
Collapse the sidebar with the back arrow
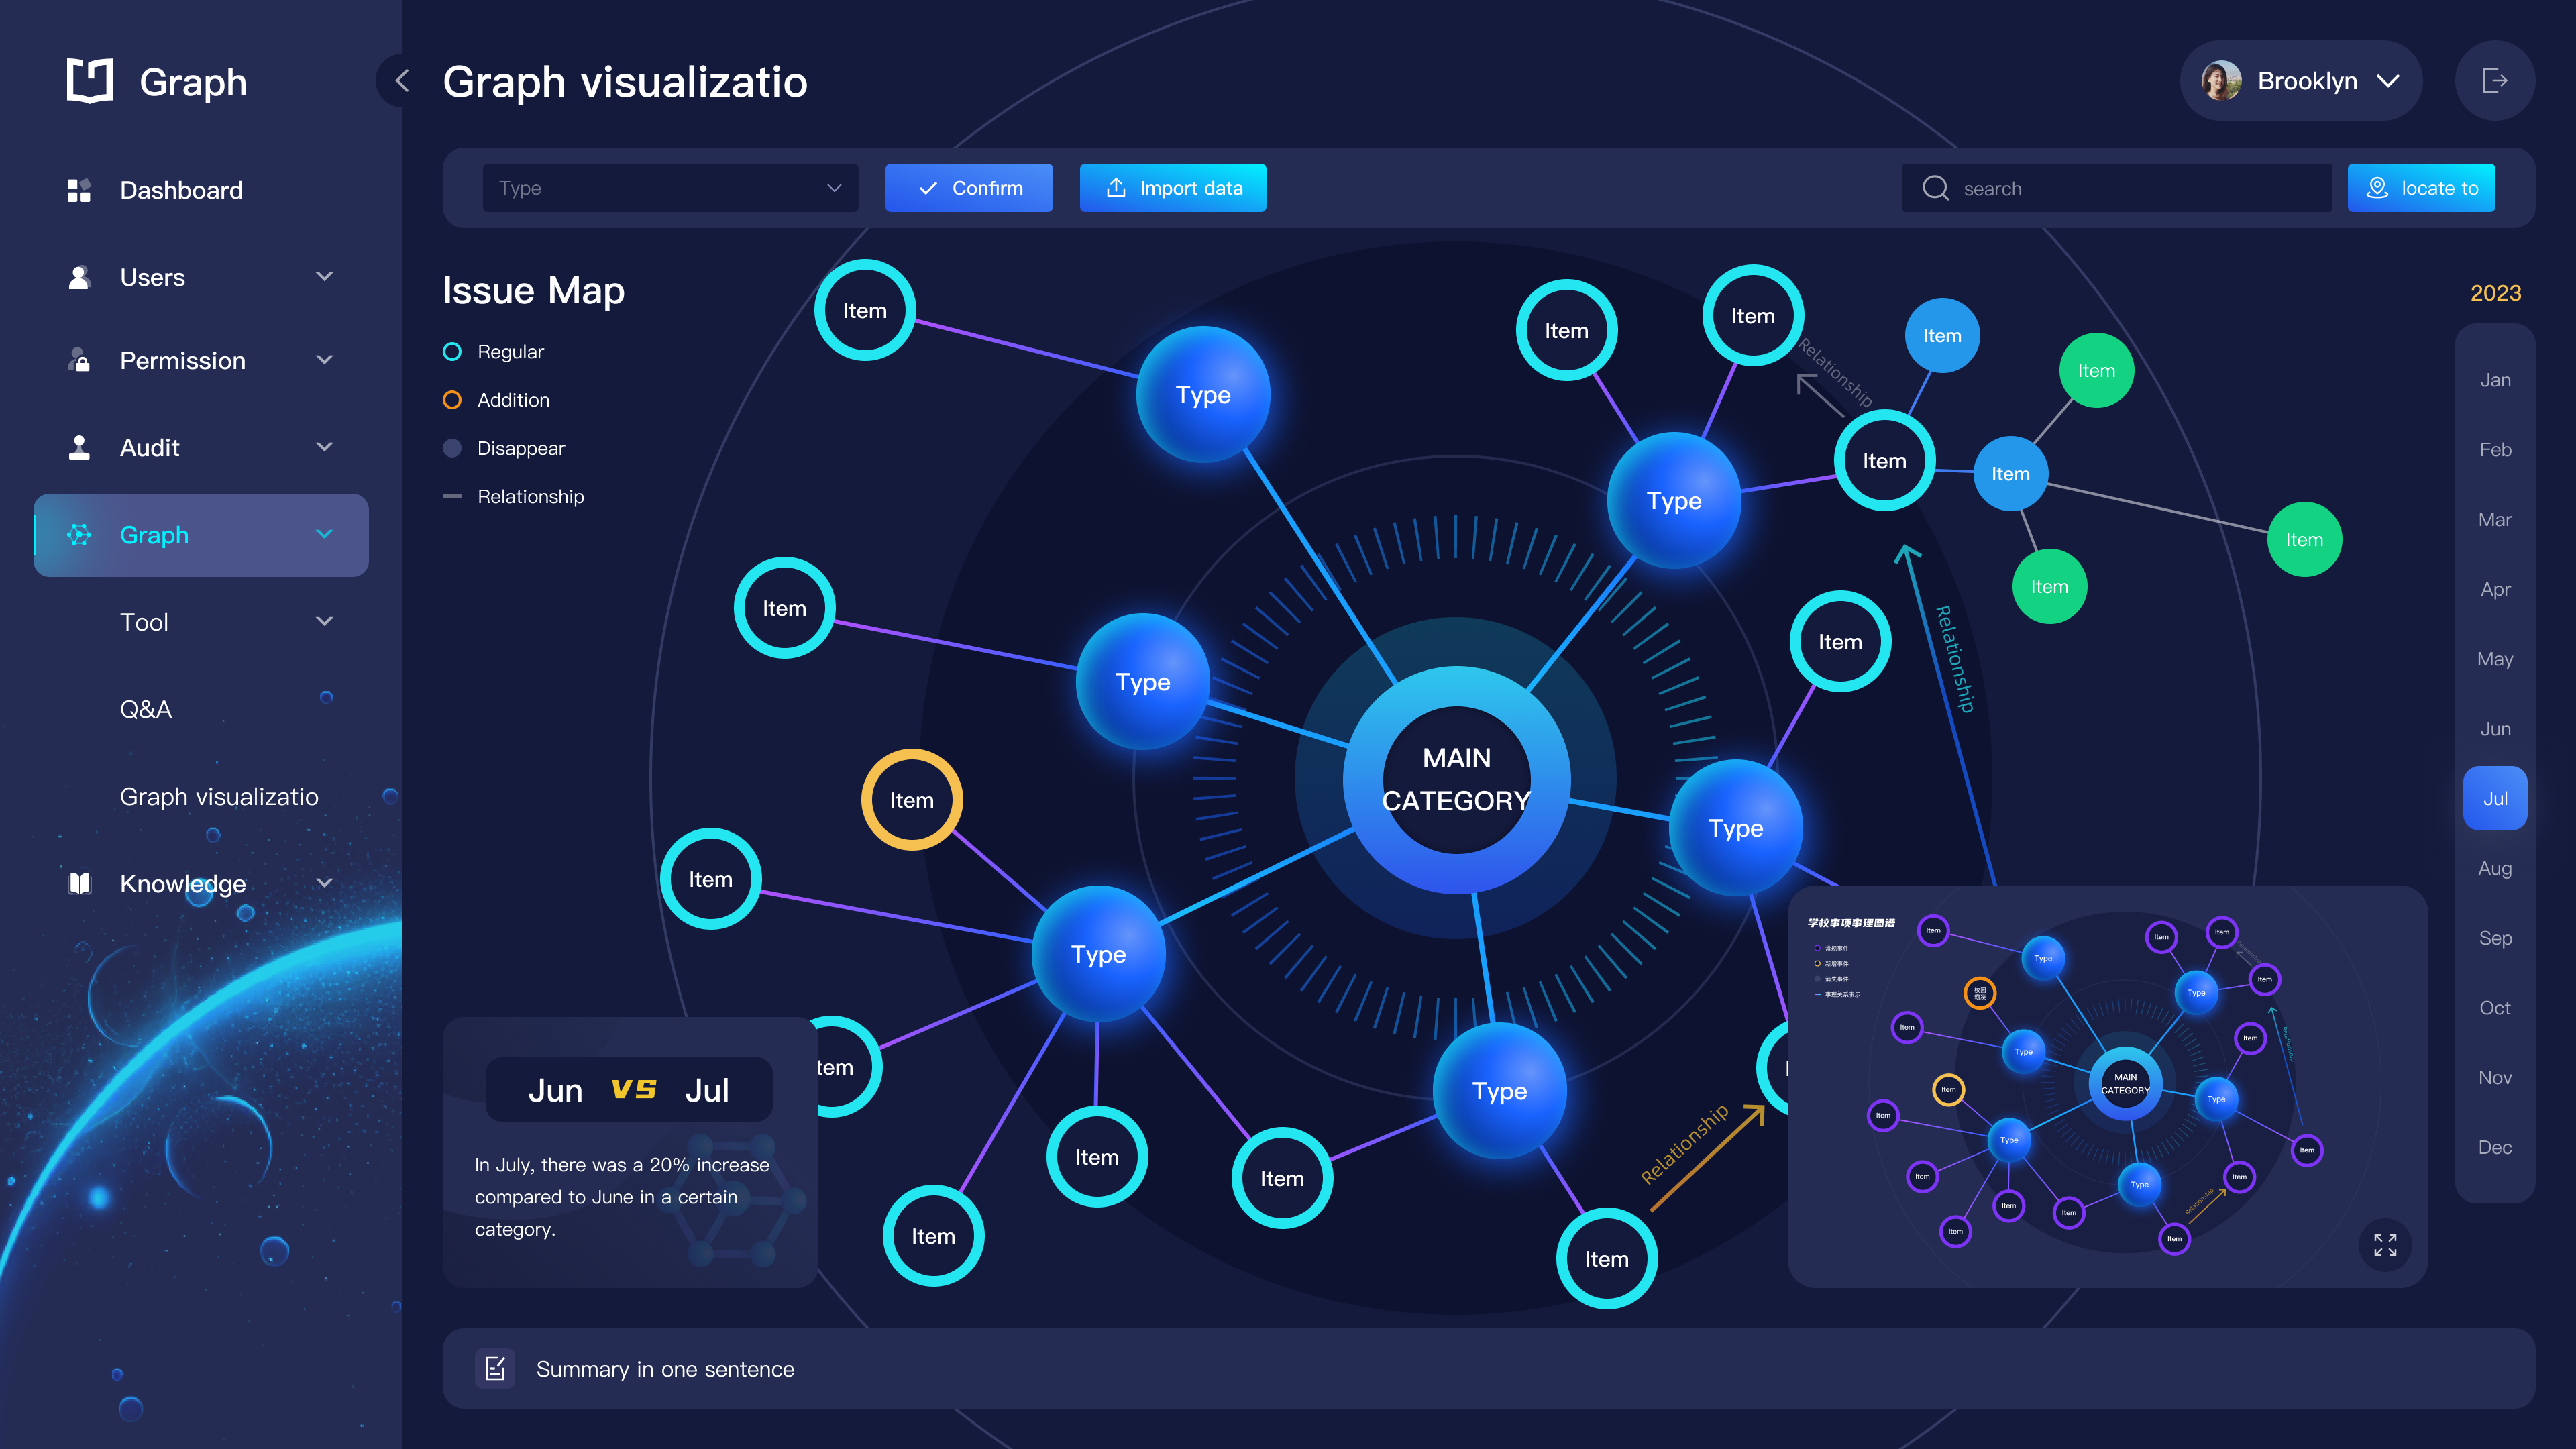coord(402,81)
